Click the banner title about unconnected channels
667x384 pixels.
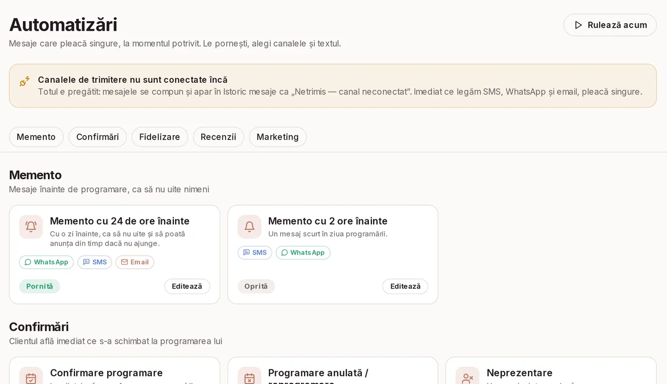point(133,79)
